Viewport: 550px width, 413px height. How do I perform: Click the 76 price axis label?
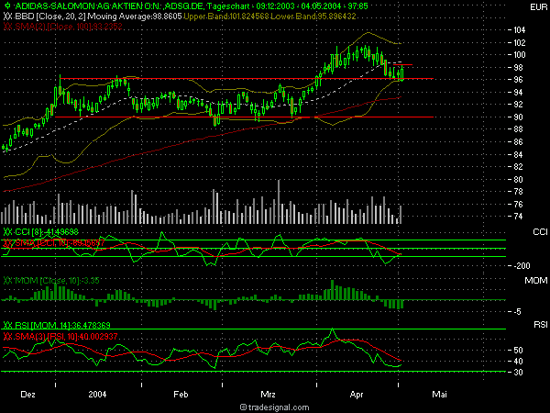coord(518,204)
